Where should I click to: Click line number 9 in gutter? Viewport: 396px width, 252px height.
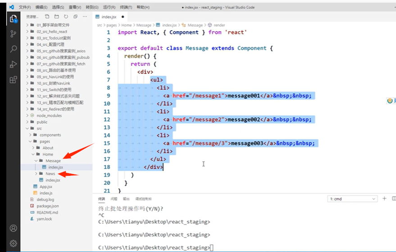[108, 96]
